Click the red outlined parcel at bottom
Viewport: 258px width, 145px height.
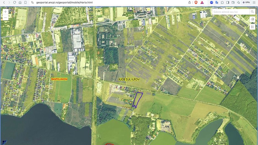coord(109,144)
